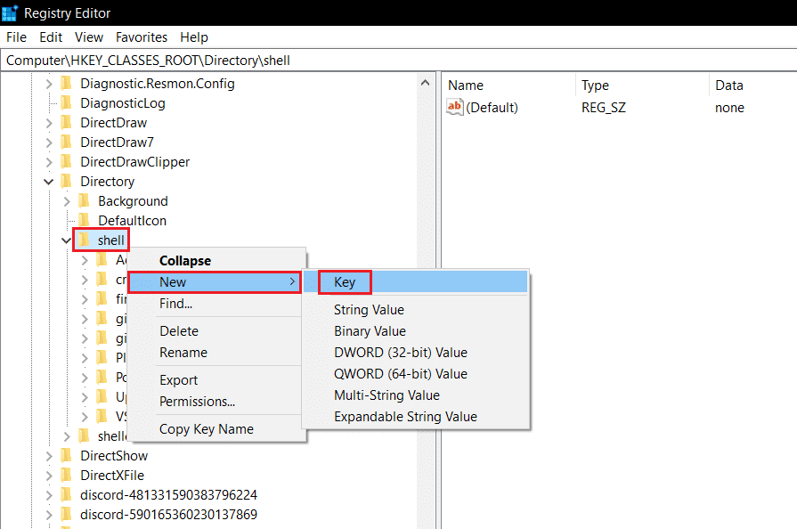Click the Registry Editor icon in title bar

click(x=10, y=12)
